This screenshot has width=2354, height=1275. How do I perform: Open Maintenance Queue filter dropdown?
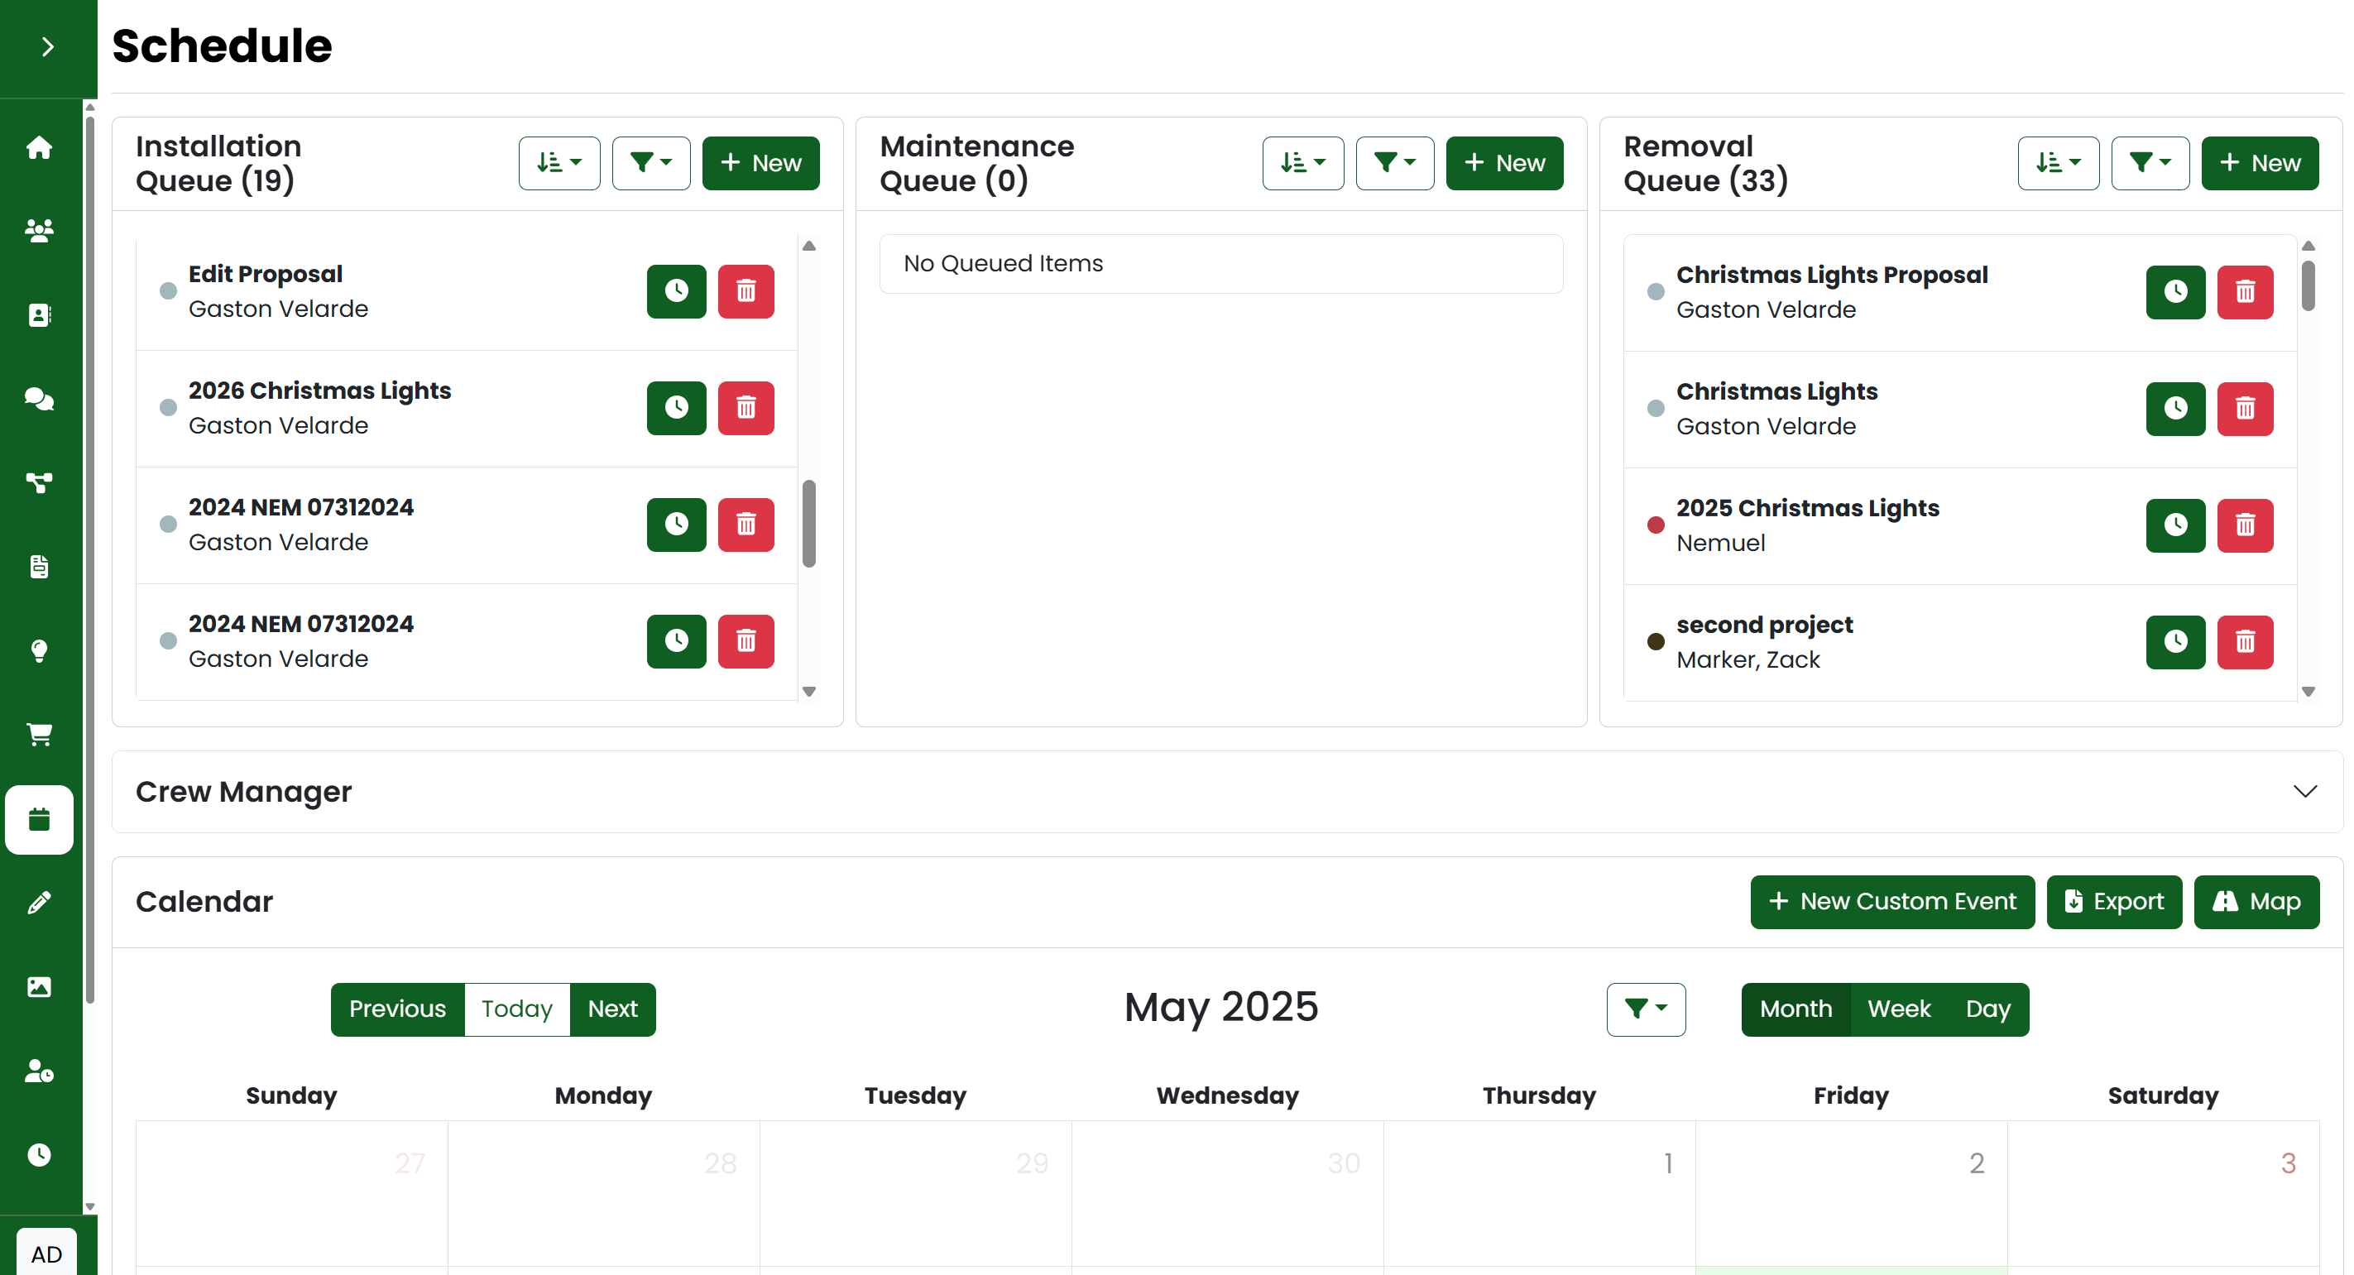point(1394,163)
